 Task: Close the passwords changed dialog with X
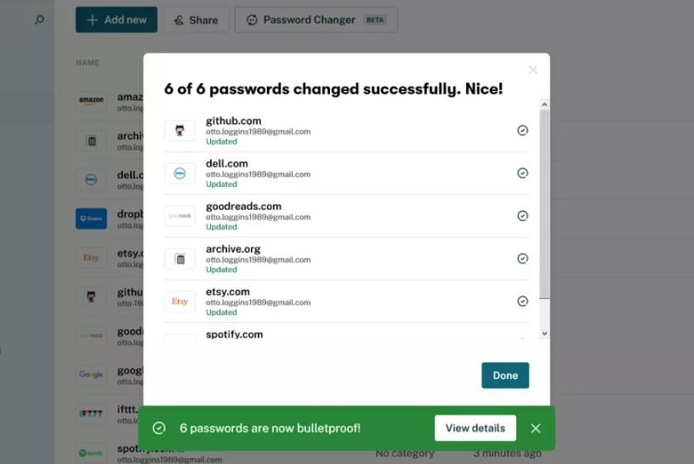(533, 70)
